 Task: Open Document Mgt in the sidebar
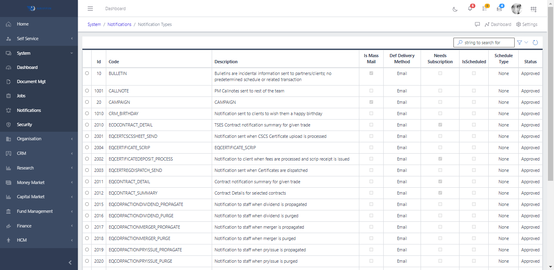point(31,81)
